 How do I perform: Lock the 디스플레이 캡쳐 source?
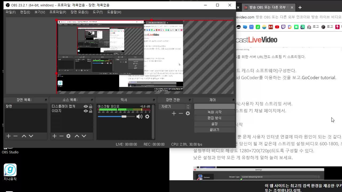coord(91,106)
